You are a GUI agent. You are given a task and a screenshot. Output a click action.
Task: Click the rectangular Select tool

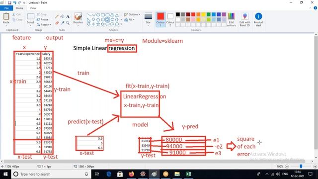point(31,16)
